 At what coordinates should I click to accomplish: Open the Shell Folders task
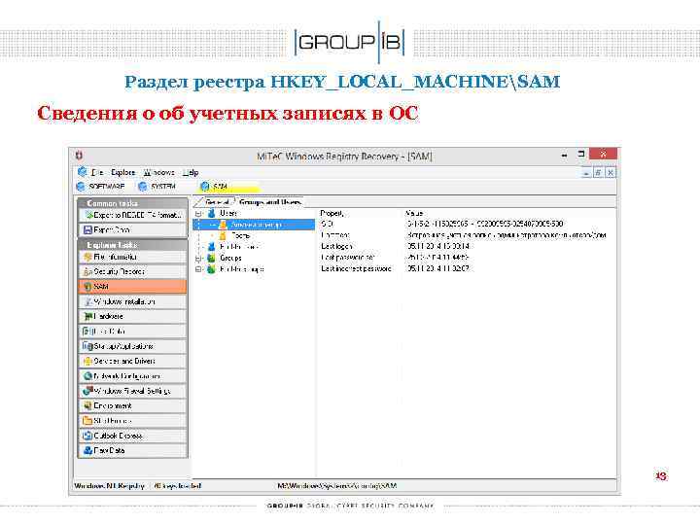coord(132,421)
